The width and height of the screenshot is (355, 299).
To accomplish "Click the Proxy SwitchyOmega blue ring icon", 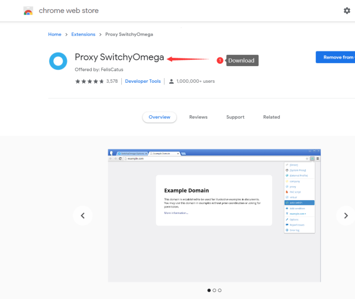I will (58, 61).
